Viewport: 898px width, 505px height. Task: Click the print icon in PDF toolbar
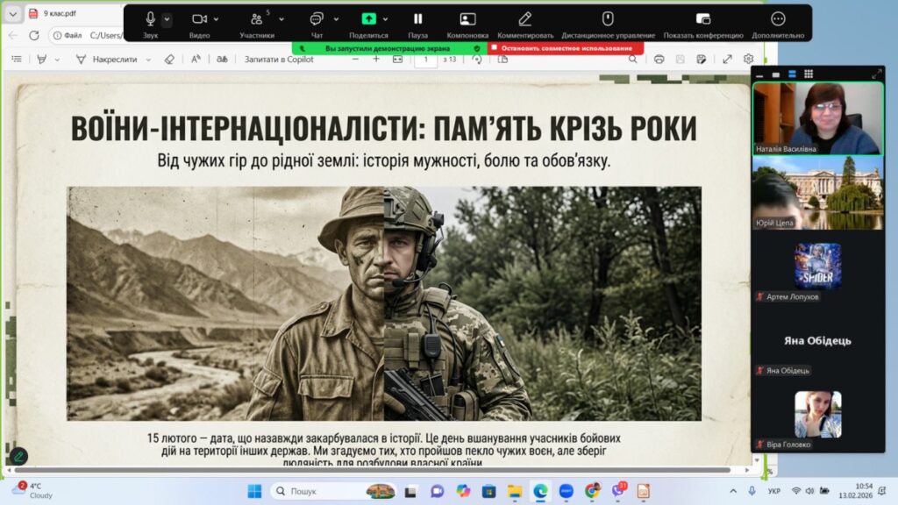coord(659,59)
